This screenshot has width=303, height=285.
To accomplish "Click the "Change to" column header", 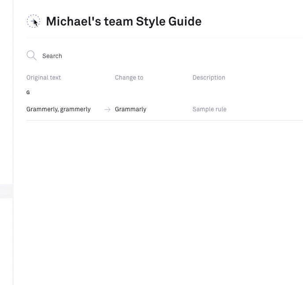I will [x=129, y=77].
